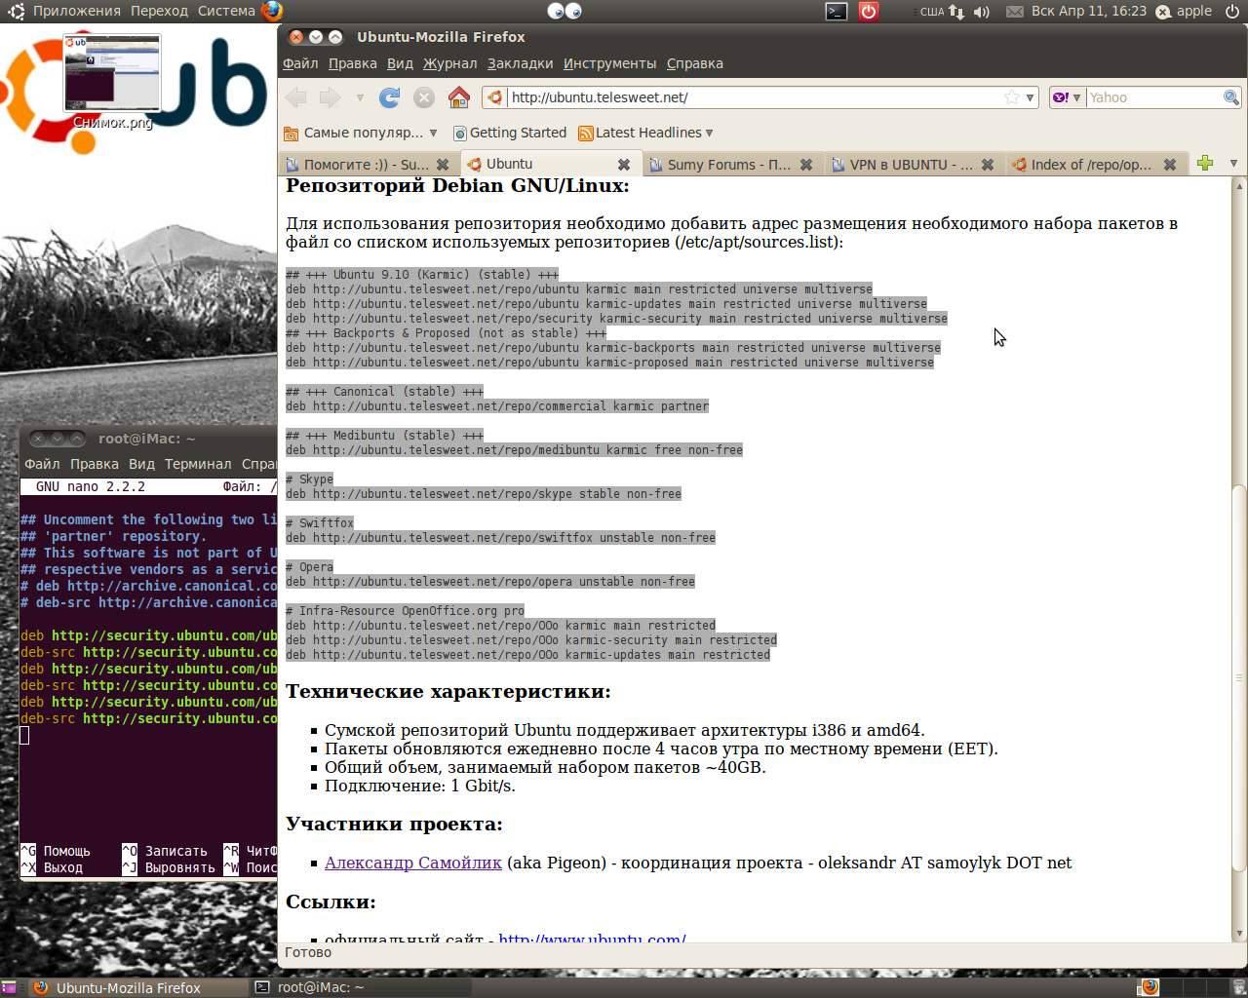The image size is (1248, 998).
Task: Click the Stop loading icon
Action: (x=424, y=97)
